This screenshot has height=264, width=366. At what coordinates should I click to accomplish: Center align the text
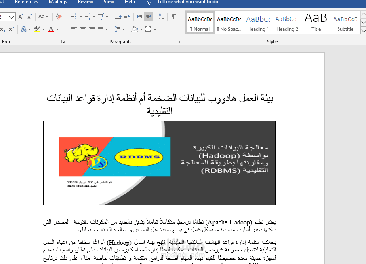click(x=83, y=29)
